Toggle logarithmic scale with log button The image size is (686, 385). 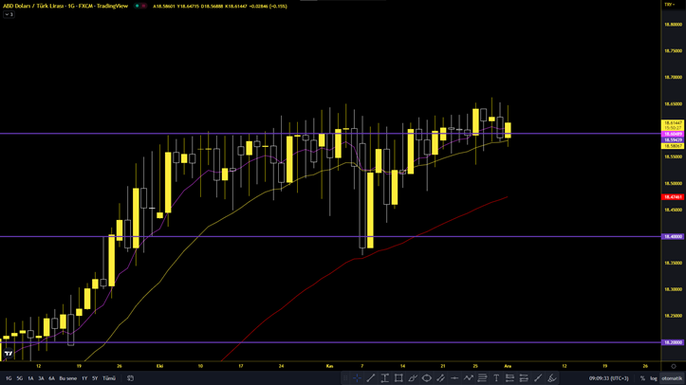[x=654, y=378]
